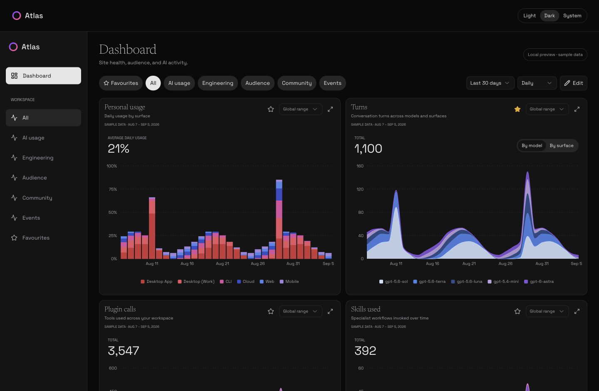The width and height of the screenshot is (599, 391).
Task: Click the activity icon beside Community in sidebar
Action: click(x=14, y=198)
